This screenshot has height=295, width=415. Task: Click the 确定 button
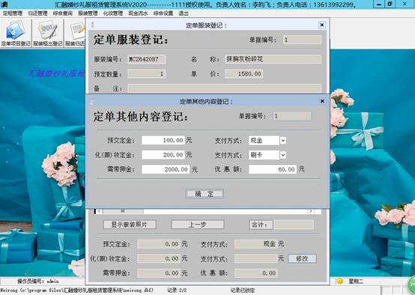205,194
